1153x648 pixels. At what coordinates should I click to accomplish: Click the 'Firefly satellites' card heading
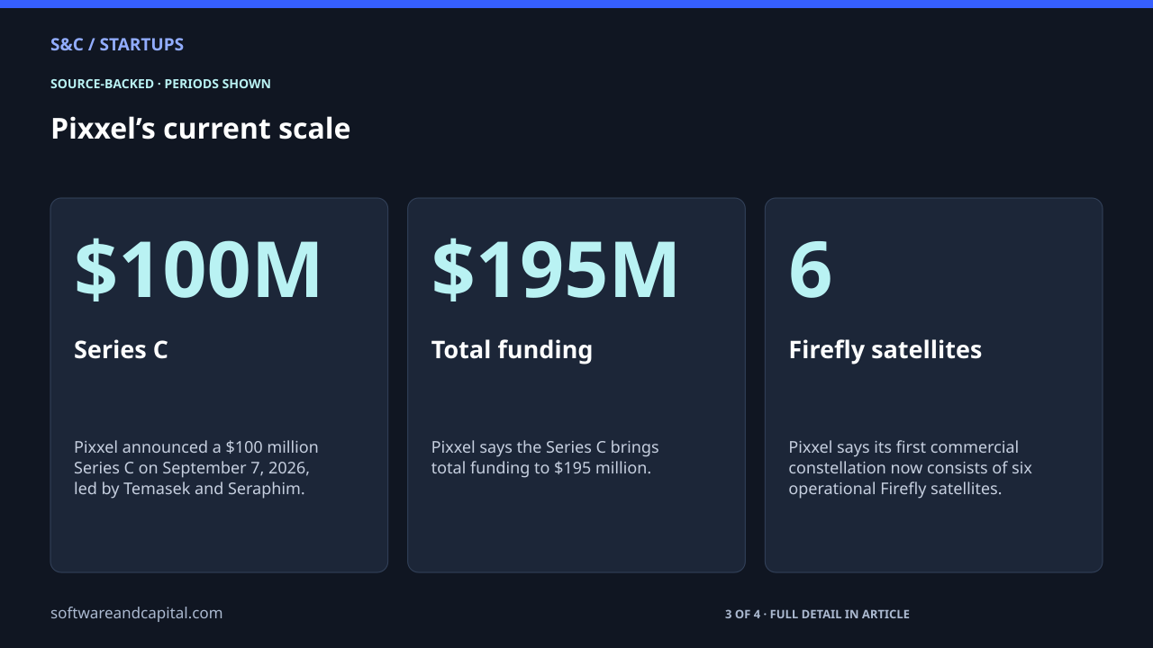click(x=885, y=349)
